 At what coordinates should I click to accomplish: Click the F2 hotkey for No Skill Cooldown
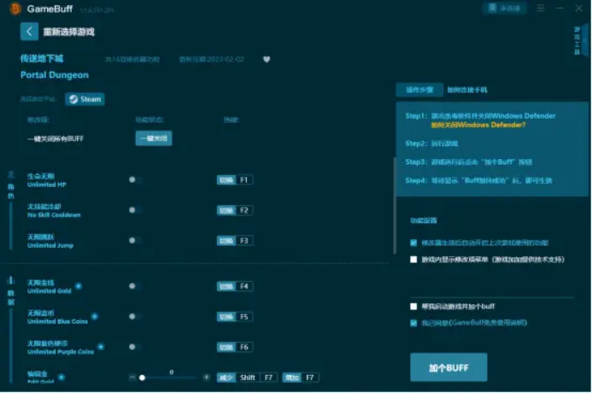click(234, 210)
